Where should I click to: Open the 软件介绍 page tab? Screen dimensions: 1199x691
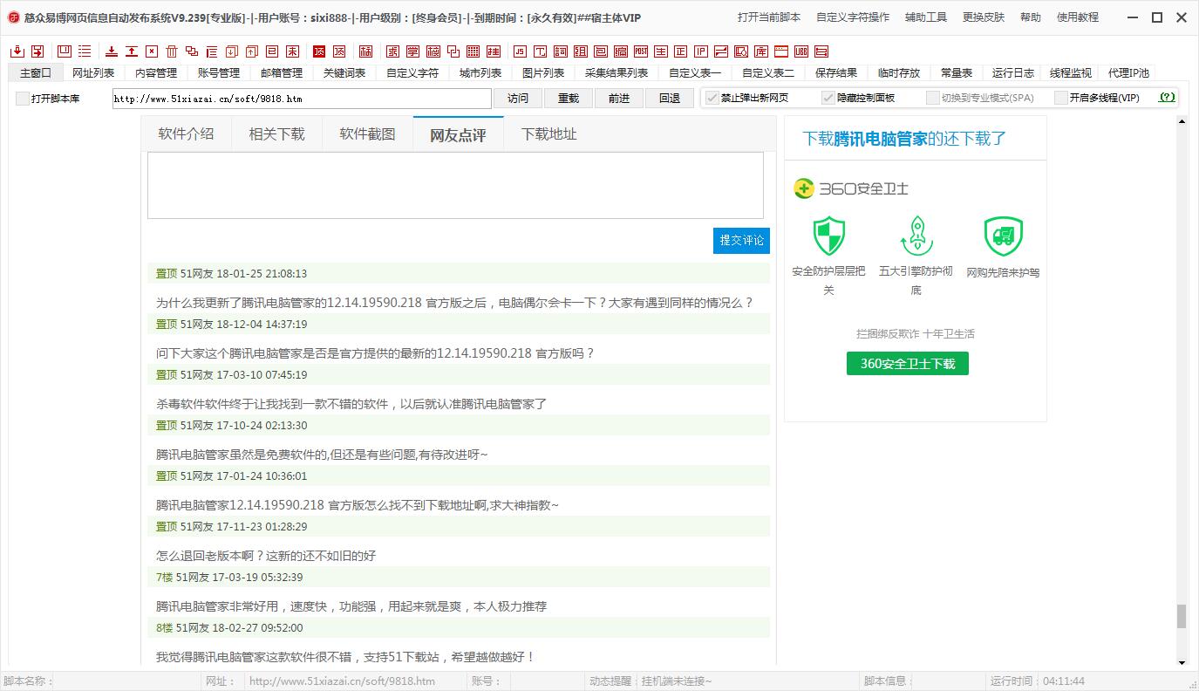(x=186, y=133)
